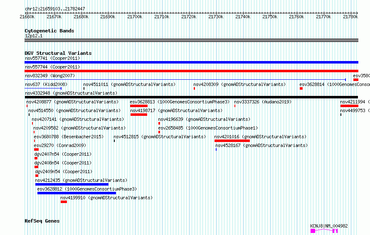Click the nsv4528167 gnomAD label
Screen dimensions: 370x235
click(261, 145)
